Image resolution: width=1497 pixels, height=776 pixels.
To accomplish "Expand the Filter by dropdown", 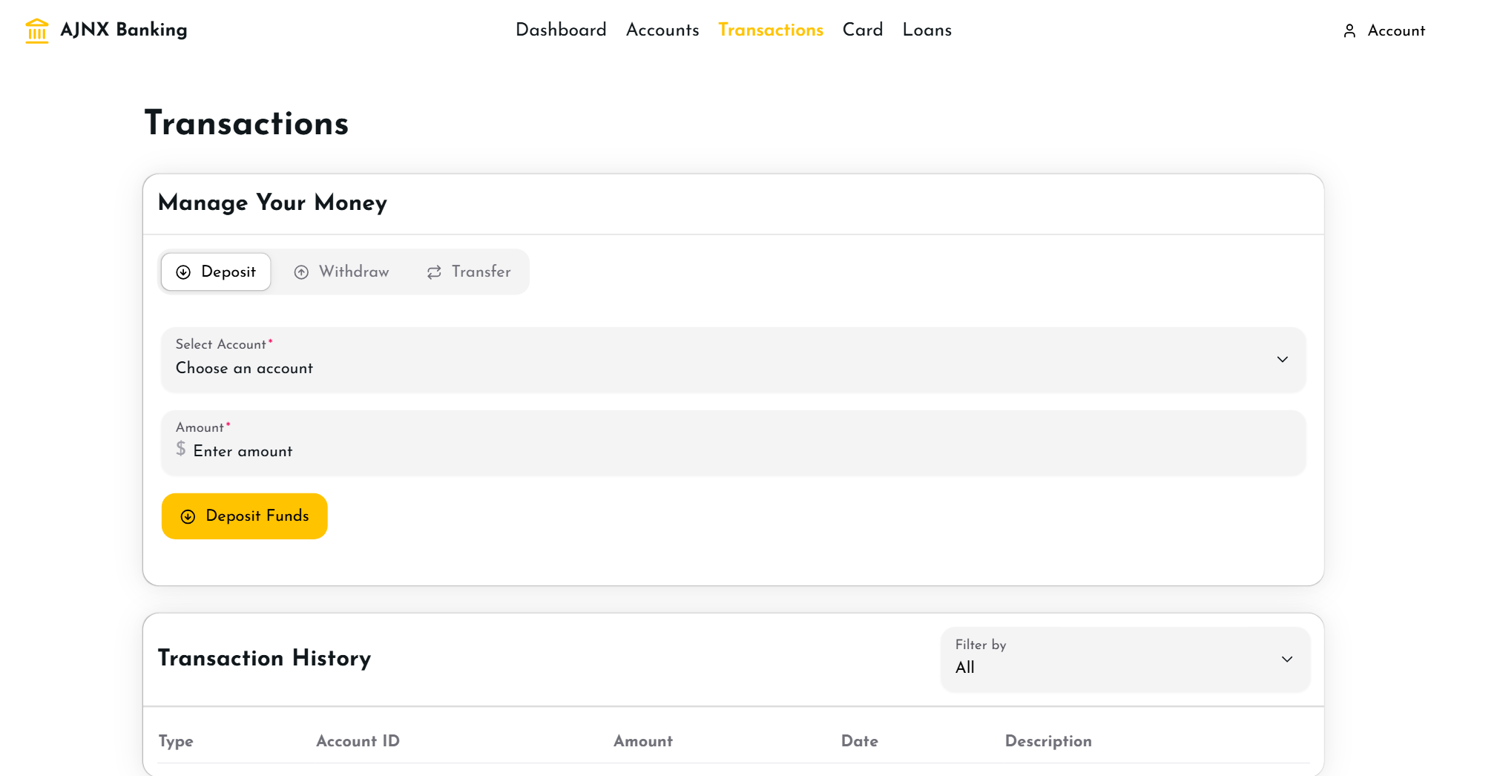I will (1125, 659).
